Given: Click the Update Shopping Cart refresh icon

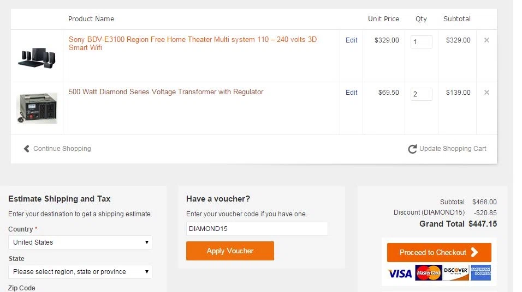Looking at the screenshot, I should click(412, 149).
